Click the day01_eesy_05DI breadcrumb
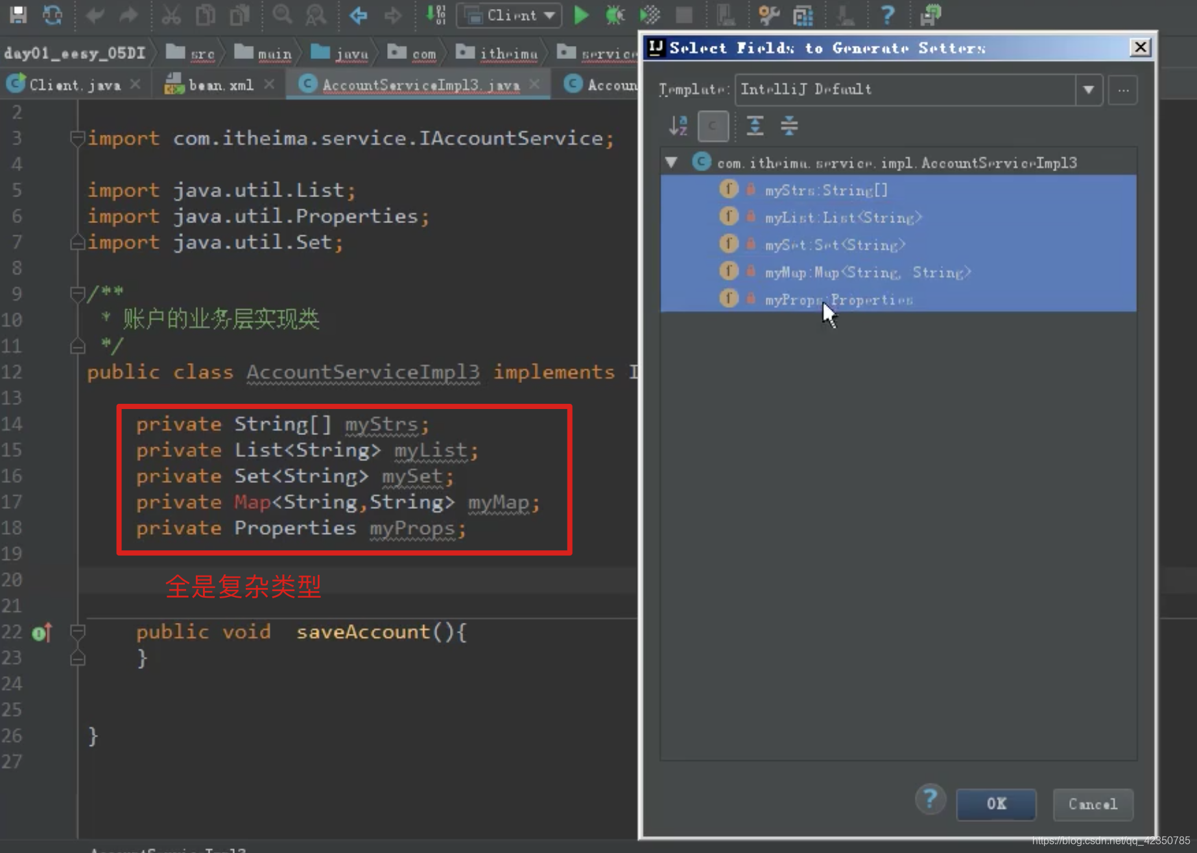Viewport: 1197px width, 853px height. click(75, 53)
